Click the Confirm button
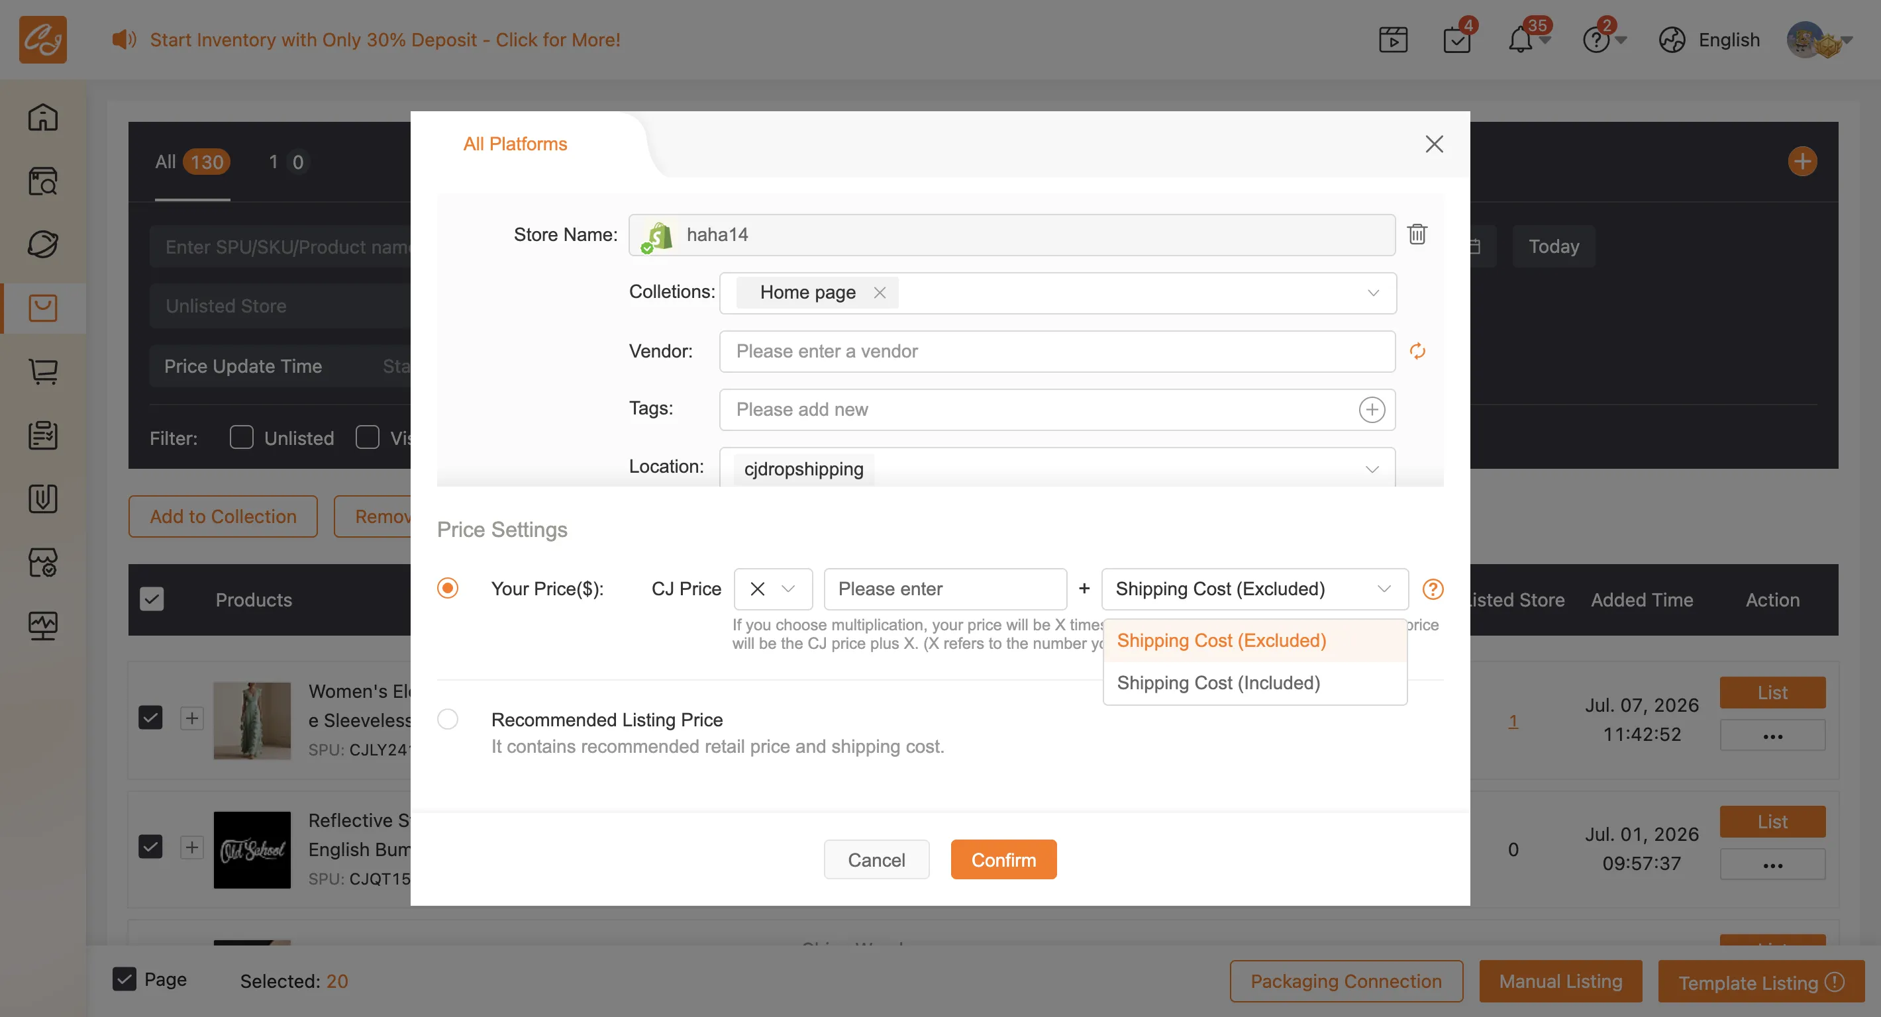1881x1017 pixels. tap(1003, 859)
